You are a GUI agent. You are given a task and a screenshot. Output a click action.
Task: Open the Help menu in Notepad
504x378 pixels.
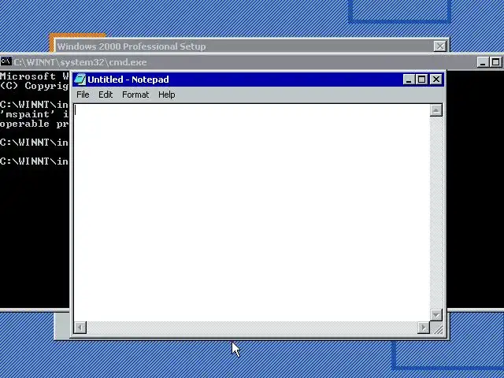point(166,94)
